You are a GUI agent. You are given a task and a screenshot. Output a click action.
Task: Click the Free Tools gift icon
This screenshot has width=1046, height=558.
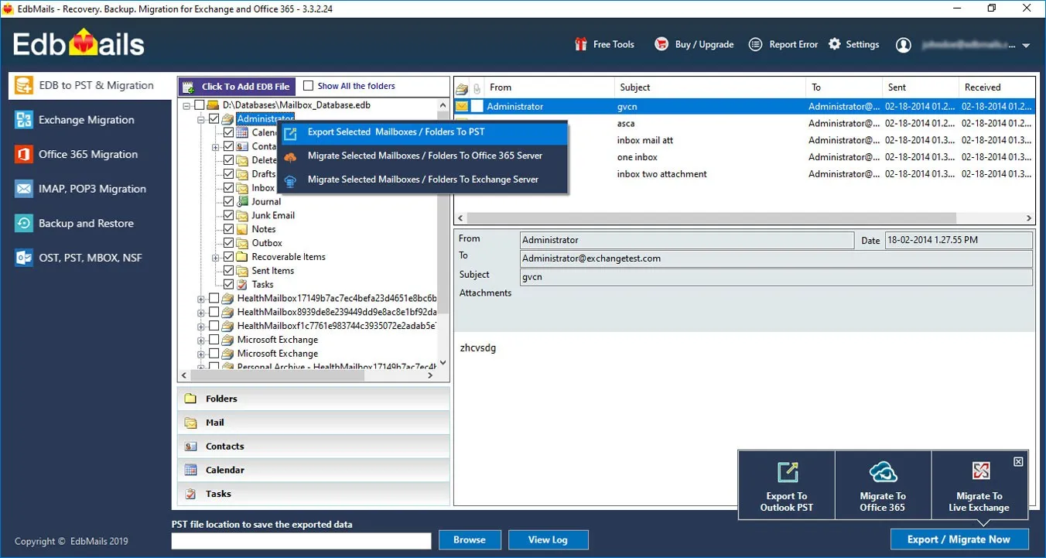[581, 44]
